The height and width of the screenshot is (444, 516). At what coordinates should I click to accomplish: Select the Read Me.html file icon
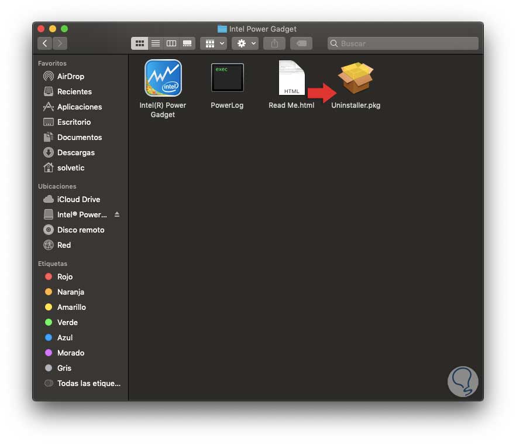(x=291, y=78)
